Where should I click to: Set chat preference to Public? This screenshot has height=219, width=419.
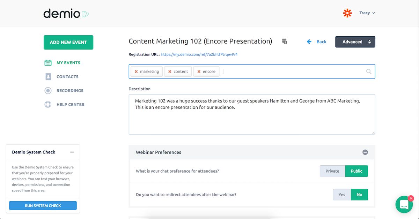(356, 171)
